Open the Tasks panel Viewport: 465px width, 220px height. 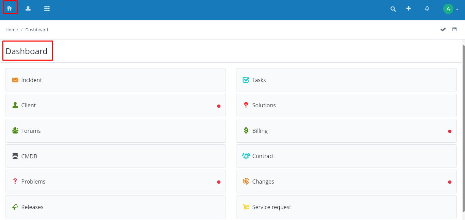click(x=346, y=80)
